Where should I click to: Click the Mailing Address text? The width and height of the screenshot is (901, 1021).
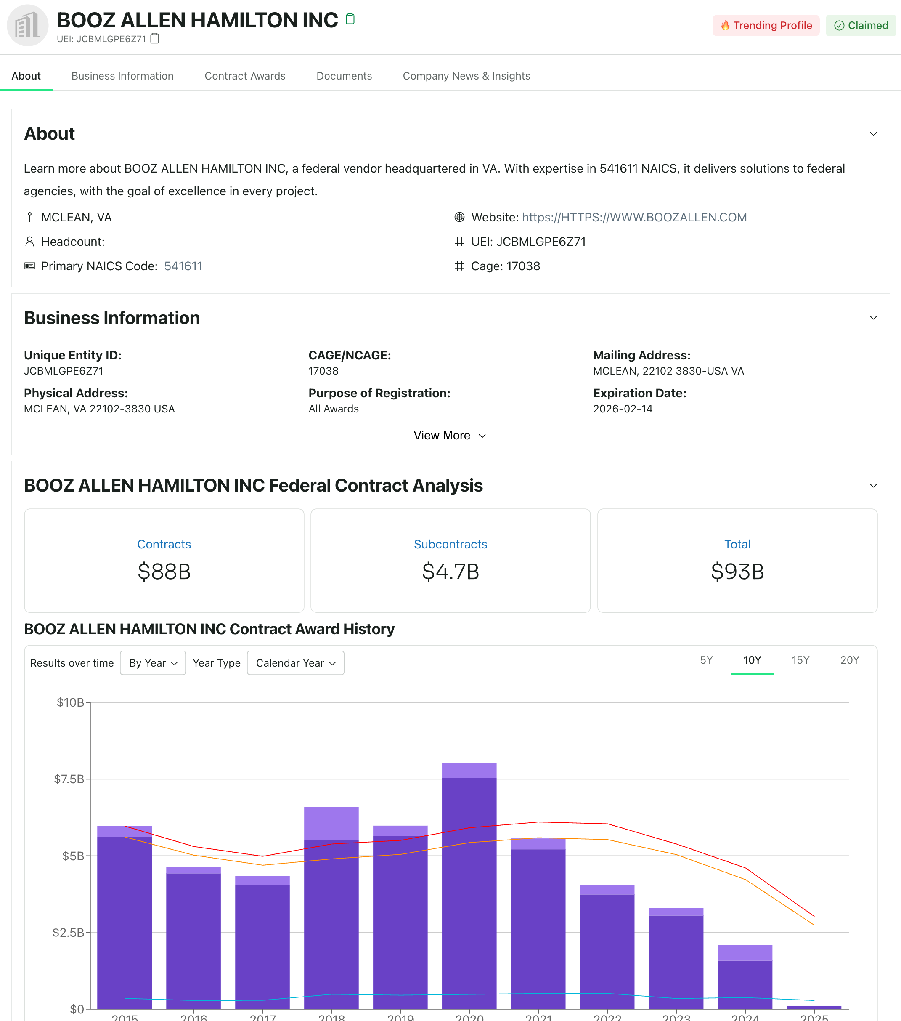coord(668,371)
